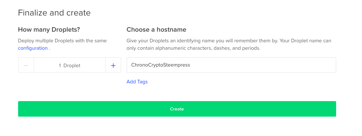Focus the ChronoCryptoSteempress hostname box

(231, 65)
